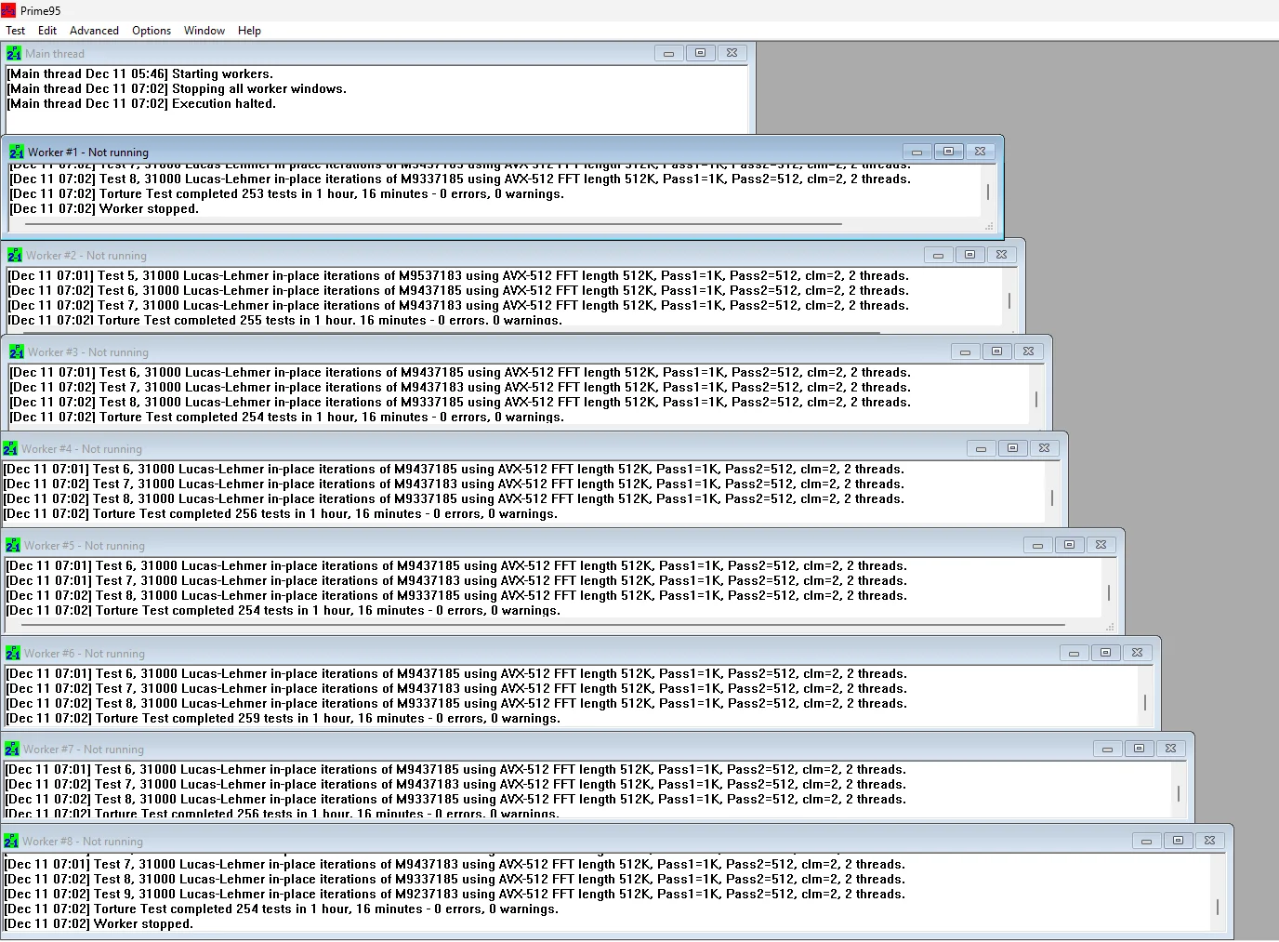Open the Help menu
Image resolution: width=1279 pixels, height=942 pixels.
click(x=249, y=31)
